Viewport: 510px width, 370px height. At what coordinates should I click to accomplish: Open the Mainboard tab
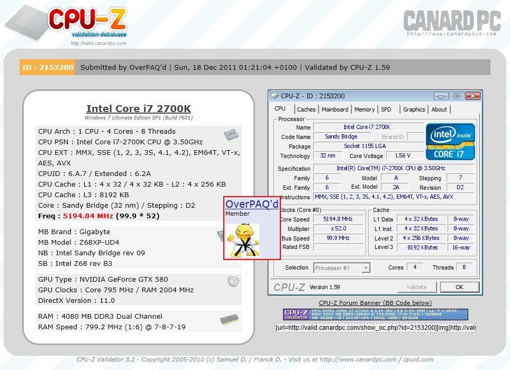coord(335,109)
